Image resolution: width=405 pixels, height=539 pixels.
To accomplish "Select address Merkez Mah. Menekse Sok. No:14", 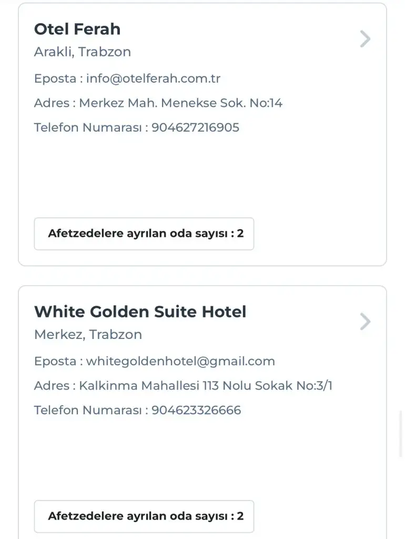I will point(180,103).
